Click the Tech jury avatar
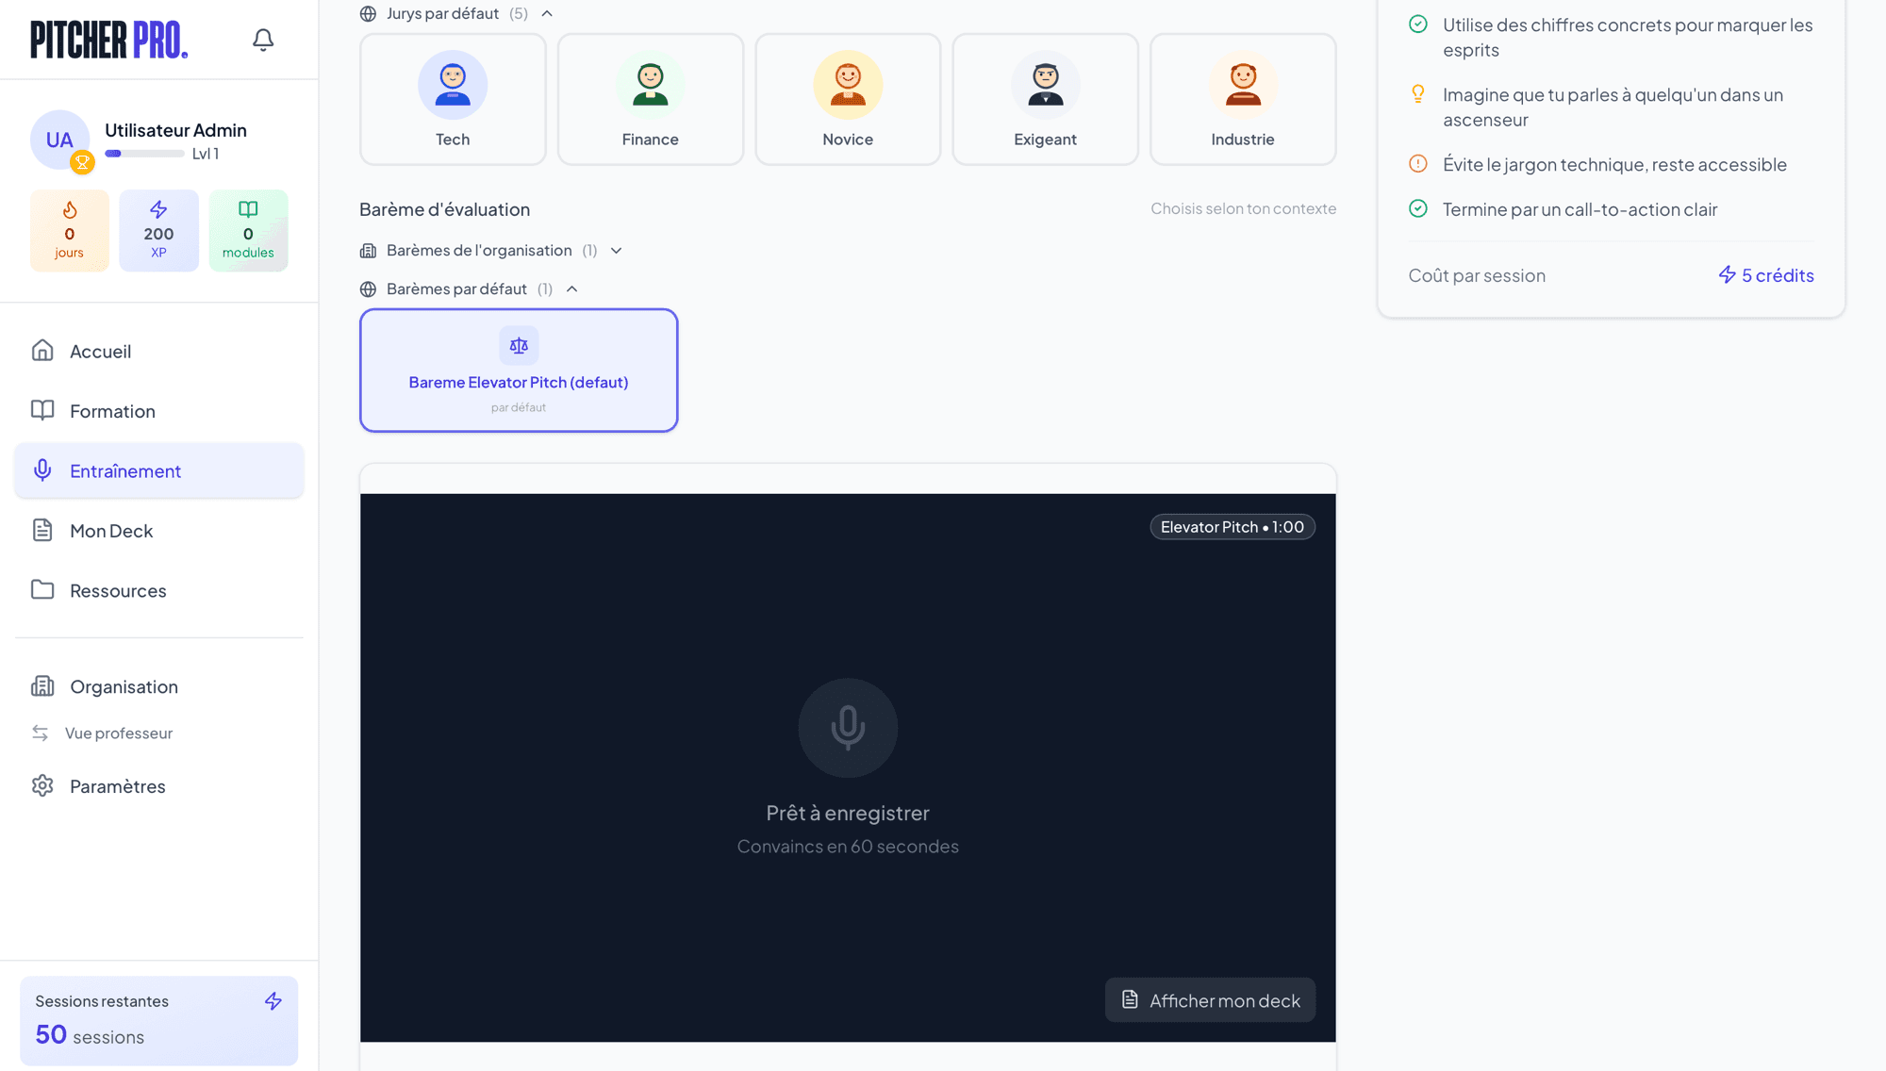The height and width of the screenshot is (1071, 1886). (x=453, y=85)
